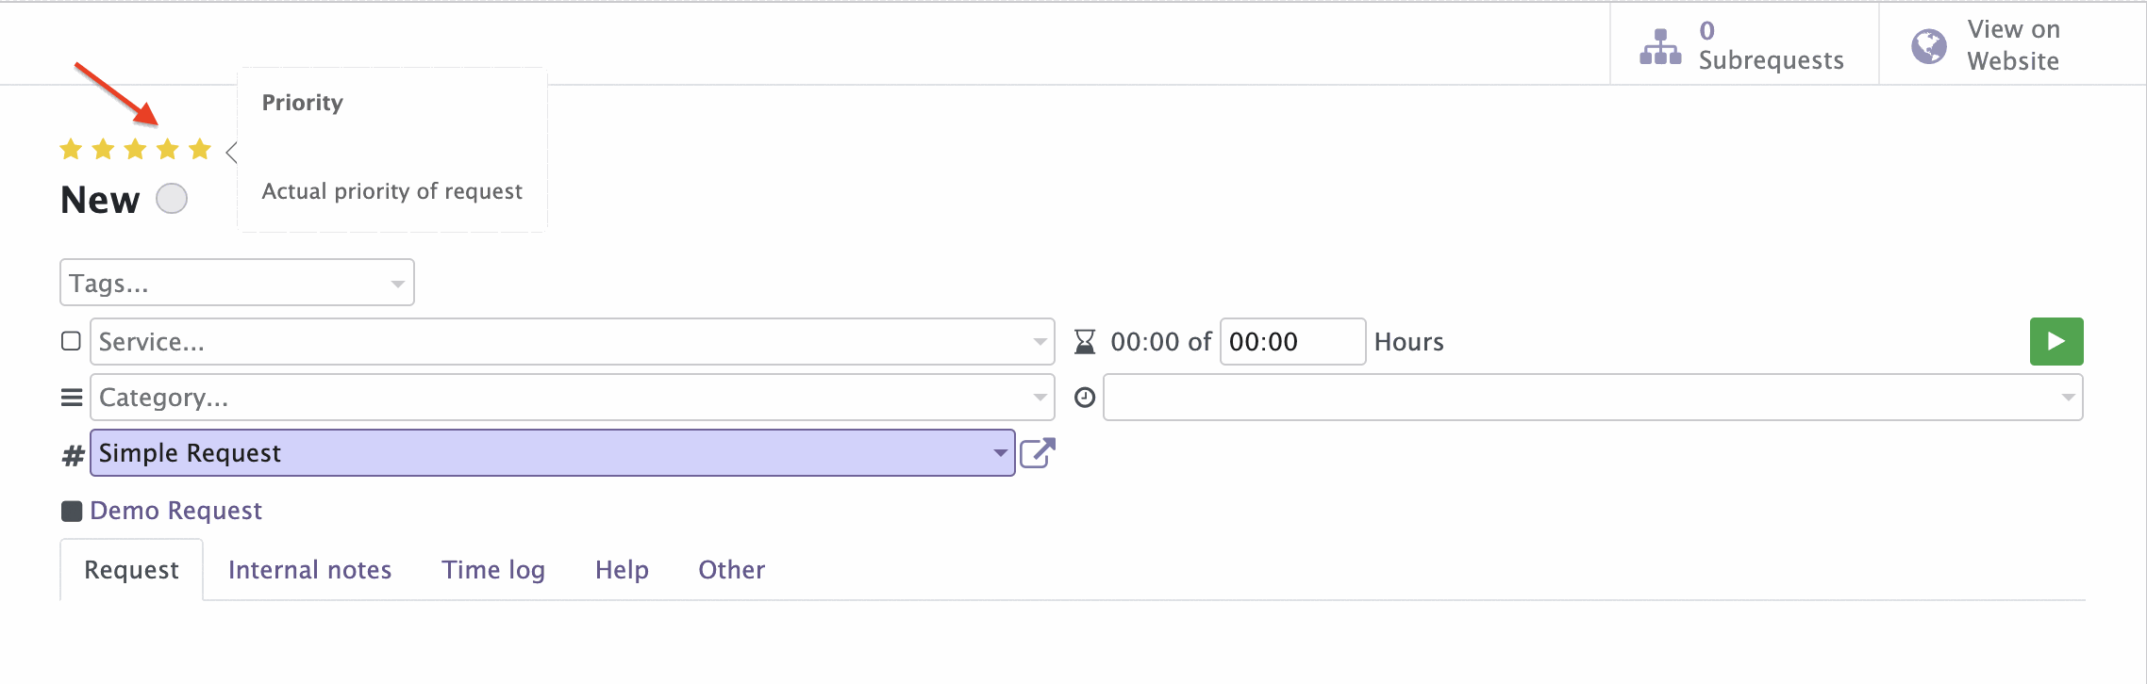2147x684 pixels.
Task: Click the View on Website globe icon
Action: (1928, 46)
